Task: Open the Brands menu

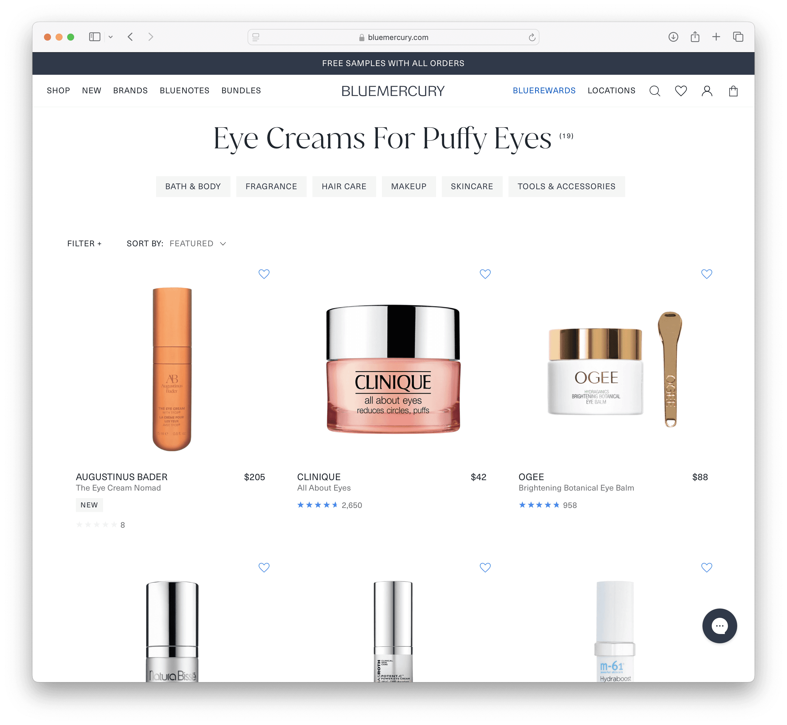Action: pyautogui.click(x=131, y=91)
